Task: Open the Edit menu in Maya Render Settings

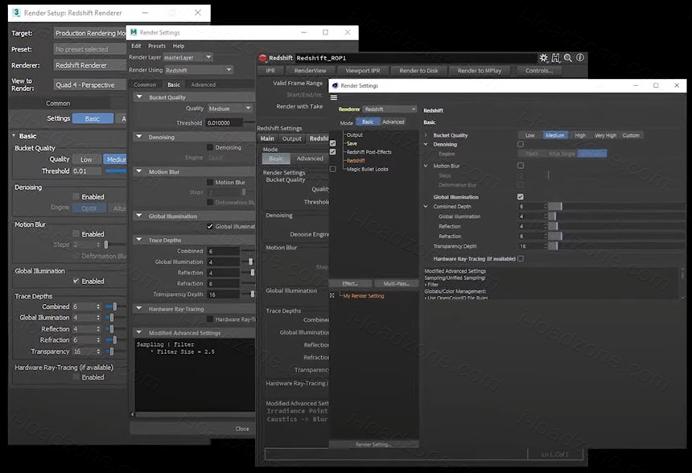Action: [136, 46]
